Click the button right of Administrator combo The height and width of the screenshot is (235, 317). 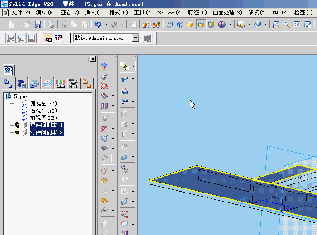point(148,38)
